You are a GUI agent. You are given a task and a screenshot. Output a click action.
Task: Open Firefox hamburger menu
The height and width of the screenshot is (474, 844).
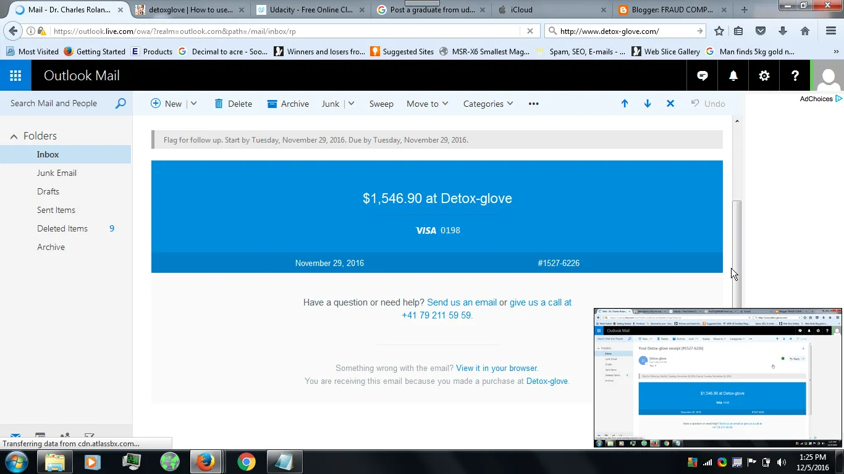(x=831, y=31)
